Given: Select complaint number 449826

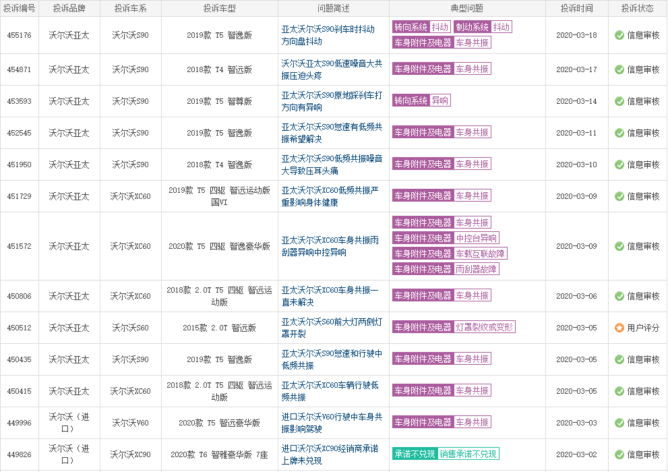Looking at the screenshot, I should (19, 454).
